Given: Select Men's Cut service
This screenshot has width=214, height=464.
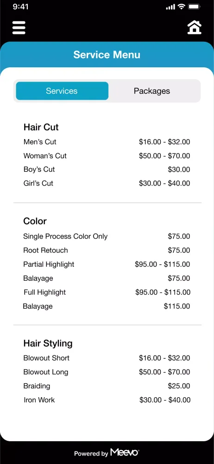Looking at the screenshot, I should 107,142.
